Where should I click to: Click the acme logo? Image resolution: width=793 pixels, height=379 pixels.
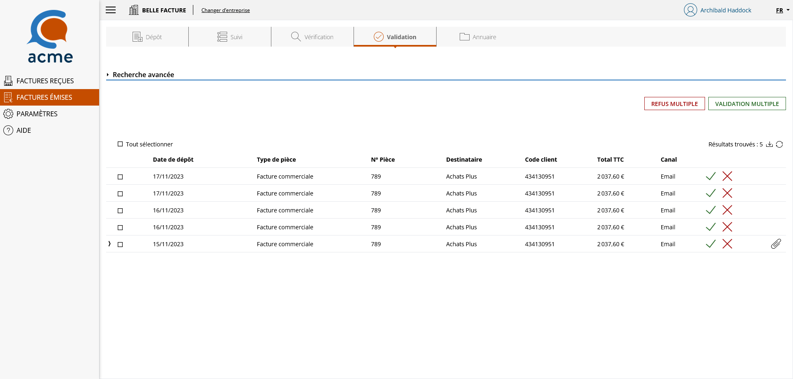(x=50, y=36)
